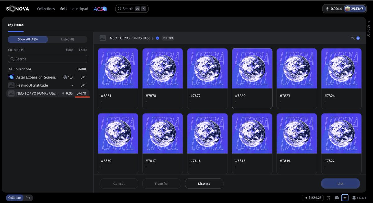The image size is (373, 203).
Task: Open the Discord icon in footer
Action: [337, 198]
